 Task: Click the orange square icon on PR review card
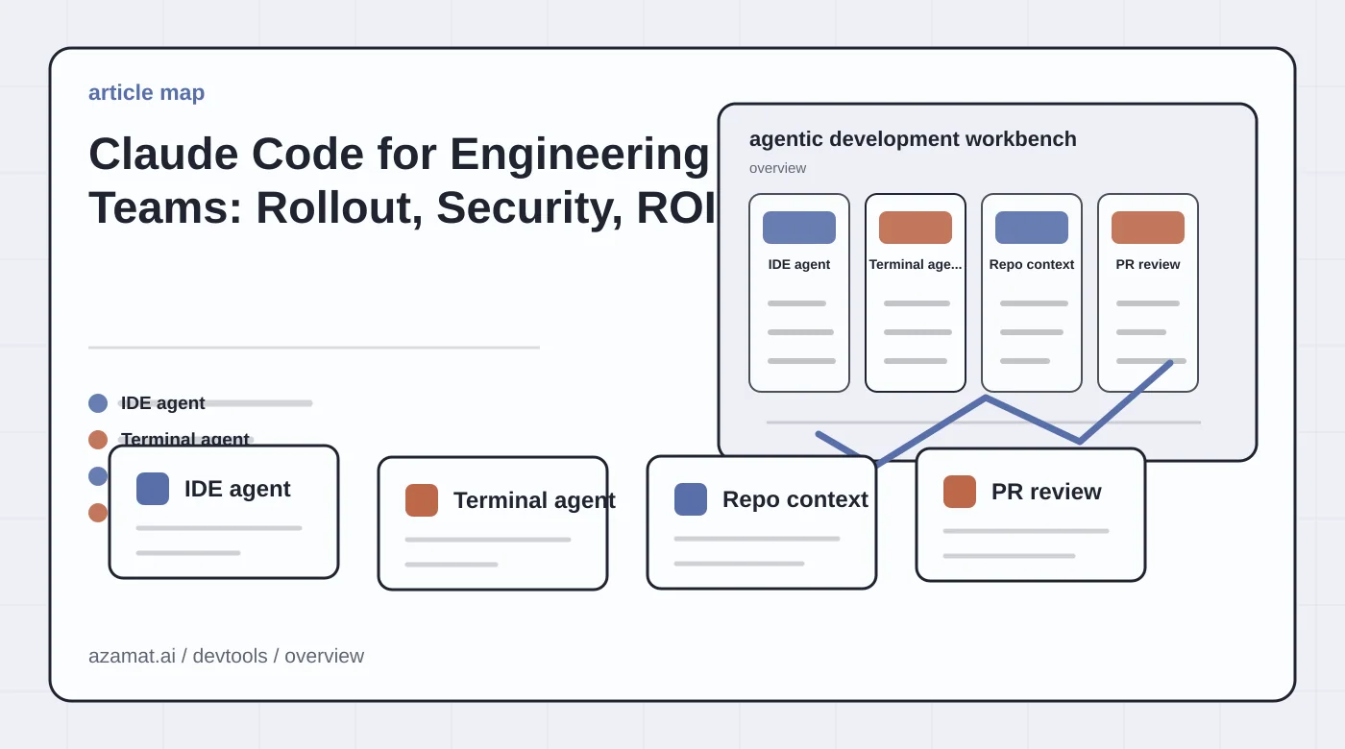(x=960, y=492)
